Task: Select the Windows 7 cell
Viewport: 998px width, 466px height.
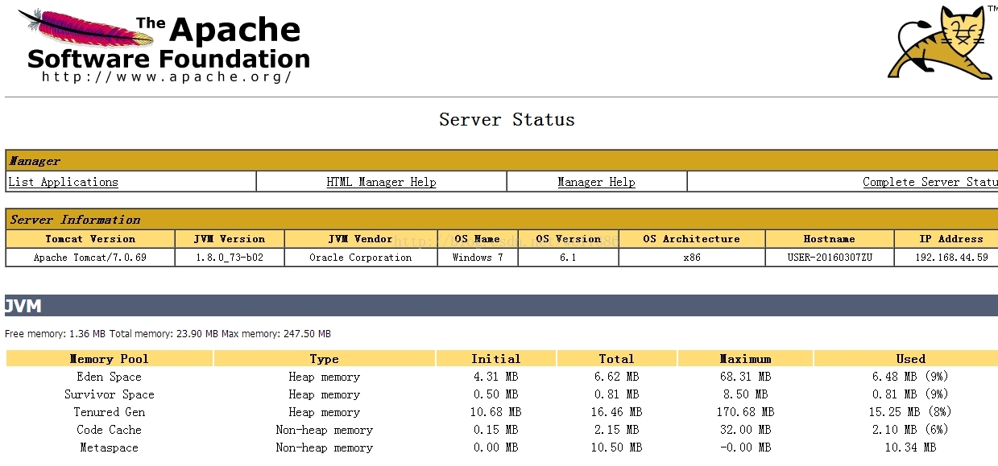Action: [478, 258]
